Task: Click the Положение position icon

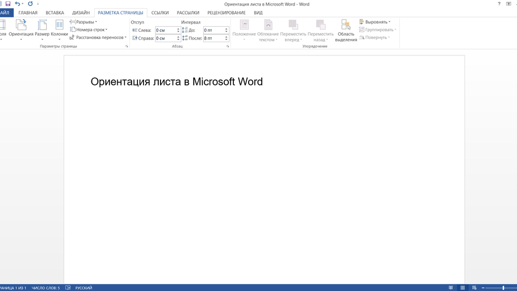Action: coord(244,25)
